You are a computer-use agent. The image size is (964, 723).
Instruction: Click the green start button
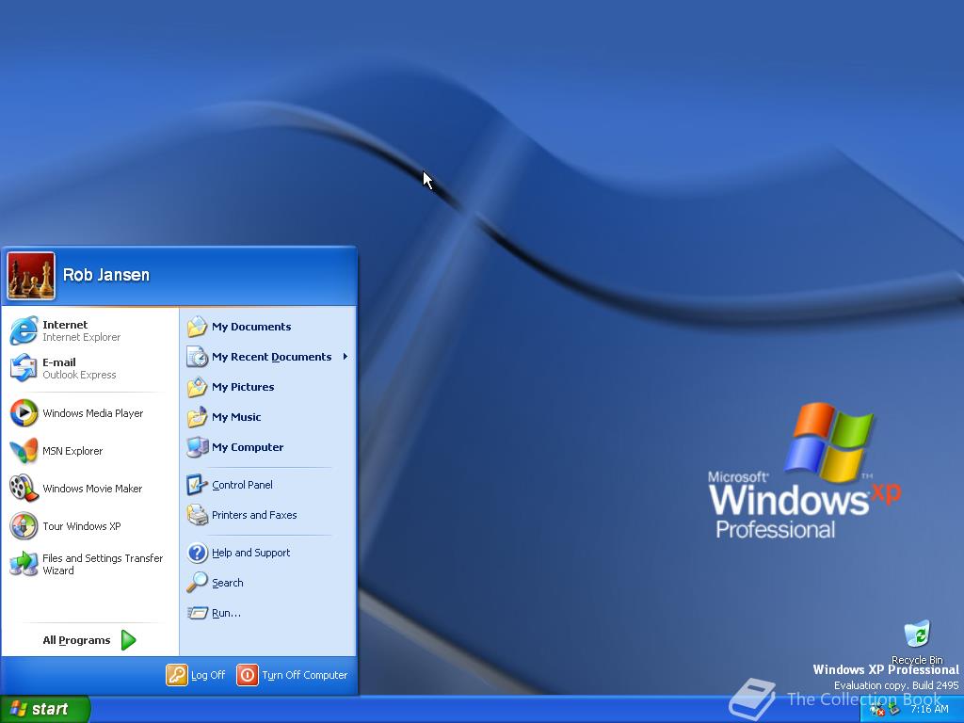point(45,709)
